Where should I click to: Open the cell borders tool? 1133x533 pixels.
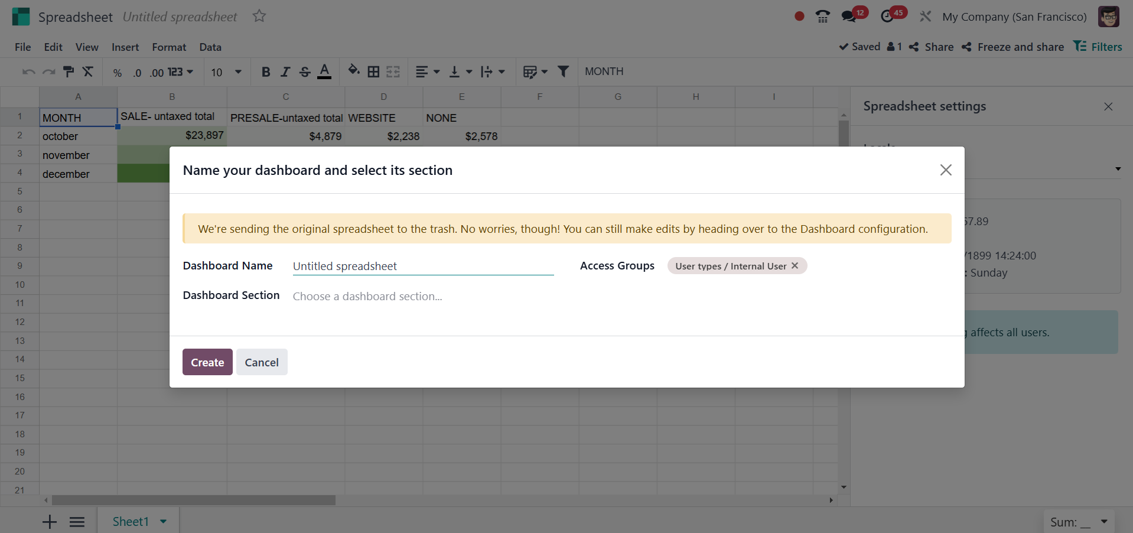(373, 72)
